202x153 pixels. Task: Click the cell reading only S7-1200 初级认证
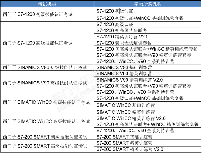pyautogui.click(x=148, y=11)
